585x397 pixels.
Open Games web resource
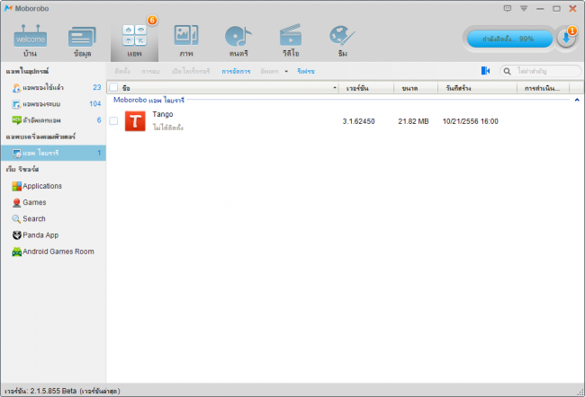click(x=29, y=202)
